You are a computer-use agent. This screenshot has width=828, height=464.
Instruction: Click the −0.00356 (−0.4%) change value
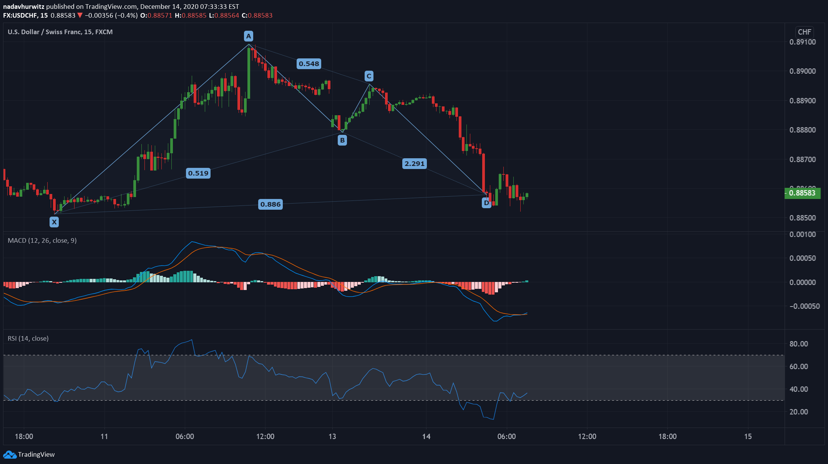tap(111, 15)
